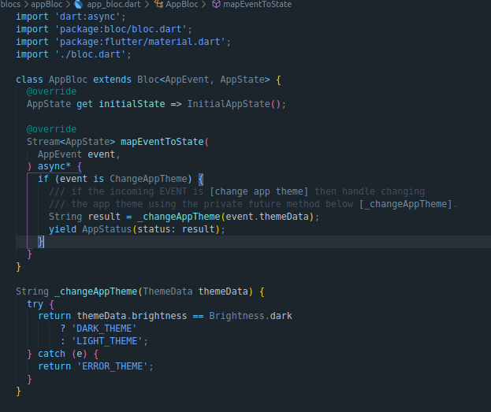Click the extends keyword
This screenshot has width=491, height=412.
112,80
